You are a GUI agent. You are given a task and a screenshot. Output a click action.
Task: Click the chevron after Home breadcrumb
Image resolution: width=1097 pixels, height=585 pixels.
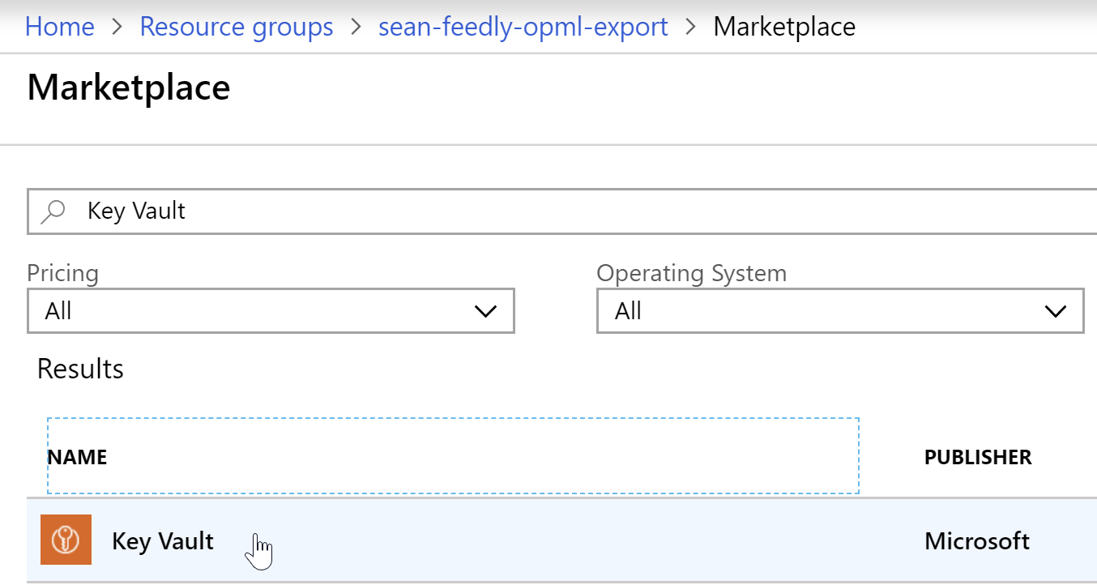pos(117,27)
